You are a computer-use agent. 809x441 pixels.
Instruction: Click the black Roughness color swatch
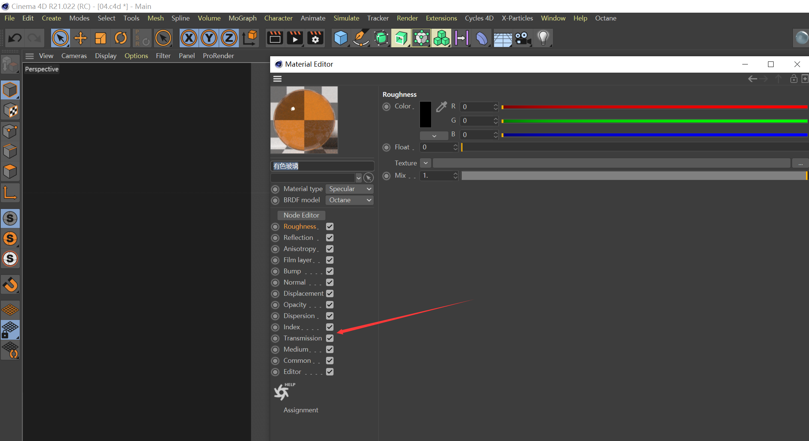pos(425,114)
